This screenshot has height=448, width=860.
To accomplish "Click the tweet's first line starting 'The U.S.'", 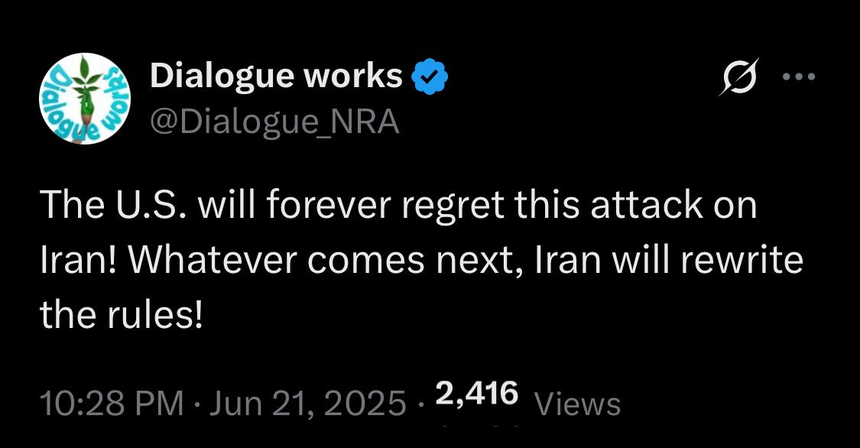I will point(398,205).
